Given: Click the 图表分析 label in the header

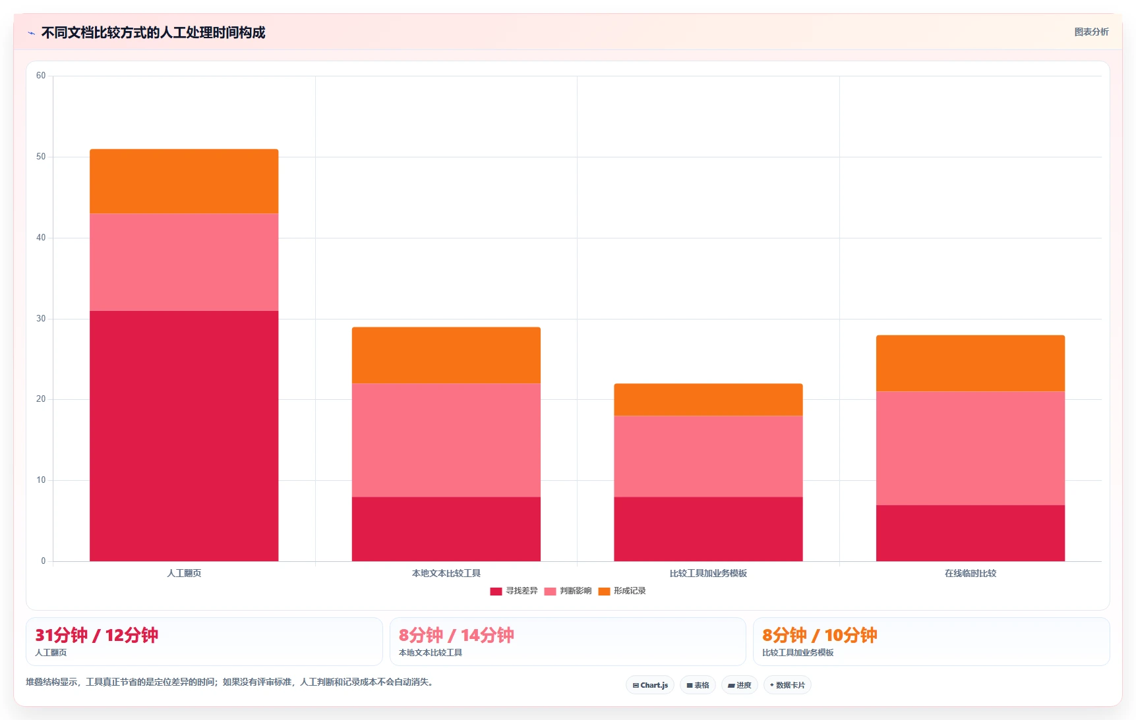Looking at the screenshot, I should click(1091, 32).
